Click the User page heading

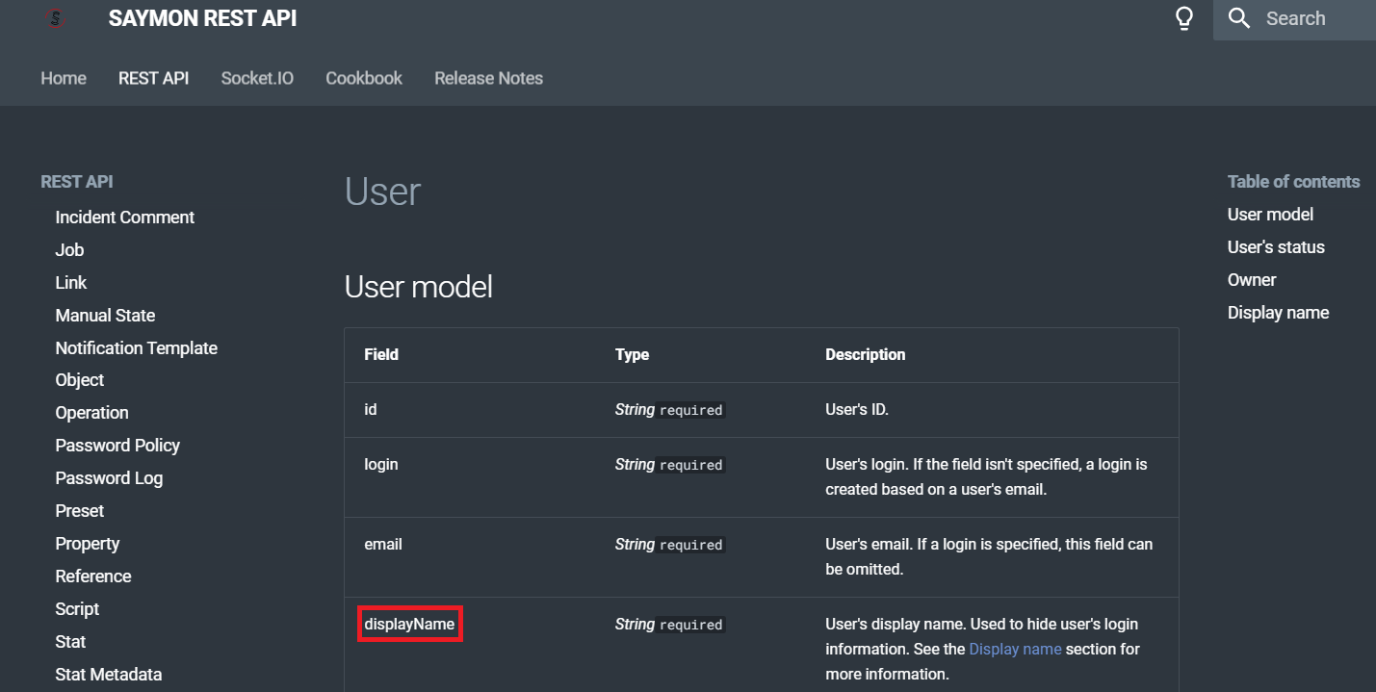point(382,192)
